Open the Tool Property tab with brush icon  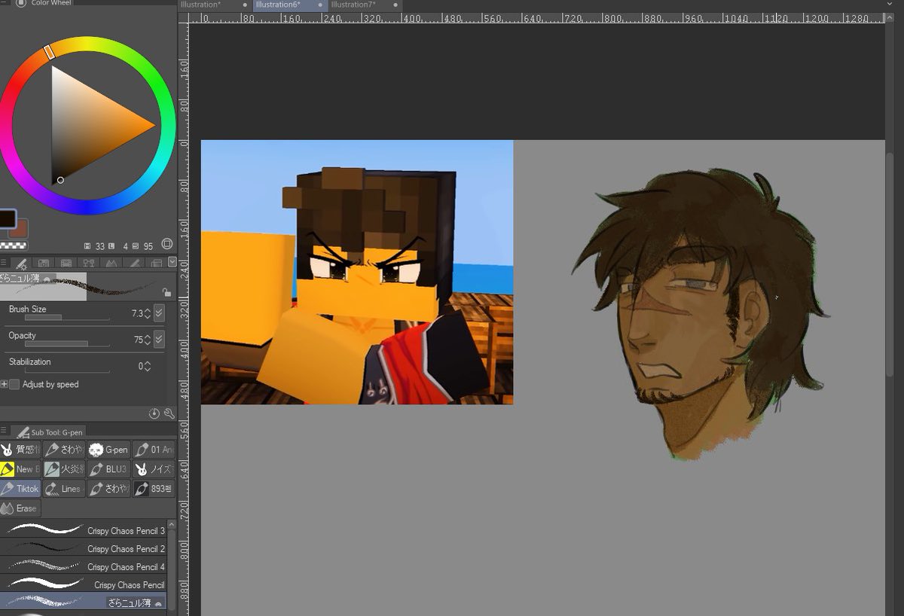tap(21, 264)
